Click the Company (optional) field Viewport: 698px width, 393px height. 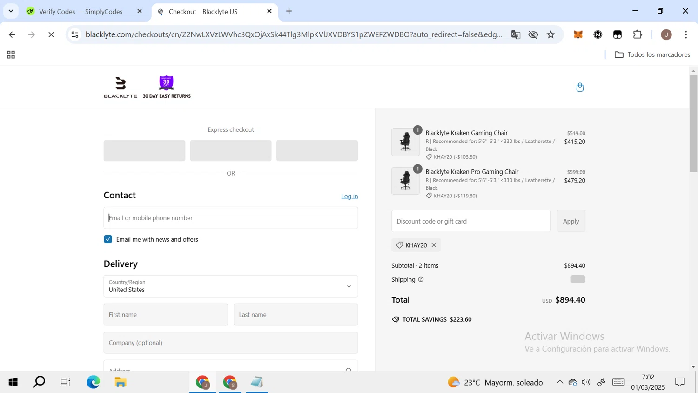[231, 343]
